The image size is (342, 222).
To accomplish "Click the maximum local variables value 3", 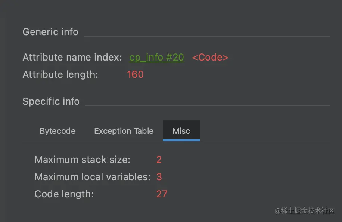I will pos(159,177).
